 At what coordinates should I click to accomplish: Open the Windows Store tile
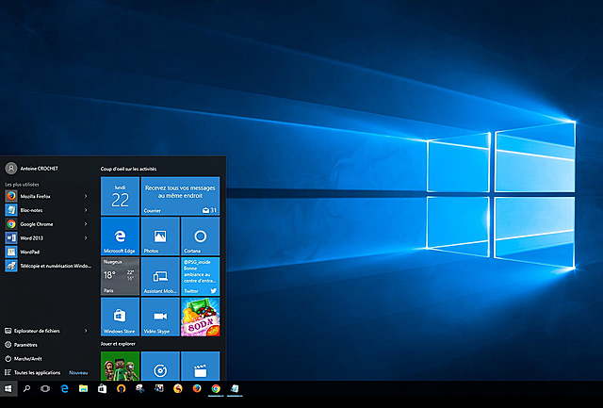[x=120, y=317]
